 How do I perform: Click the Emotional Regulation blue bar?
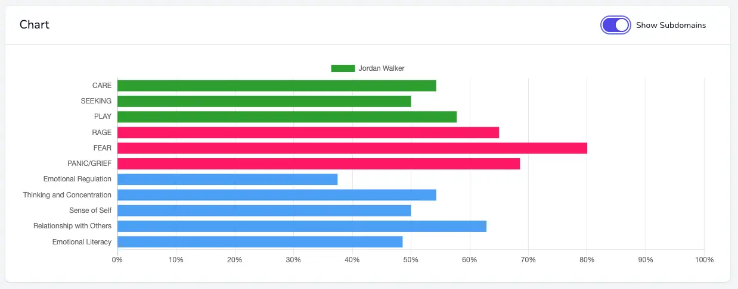227,179
